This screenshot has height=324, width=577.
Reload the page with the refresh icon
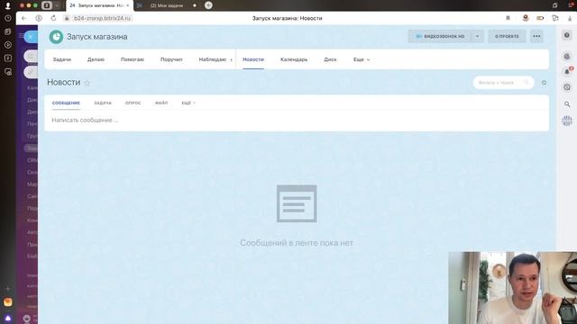(x=53, y=18)
